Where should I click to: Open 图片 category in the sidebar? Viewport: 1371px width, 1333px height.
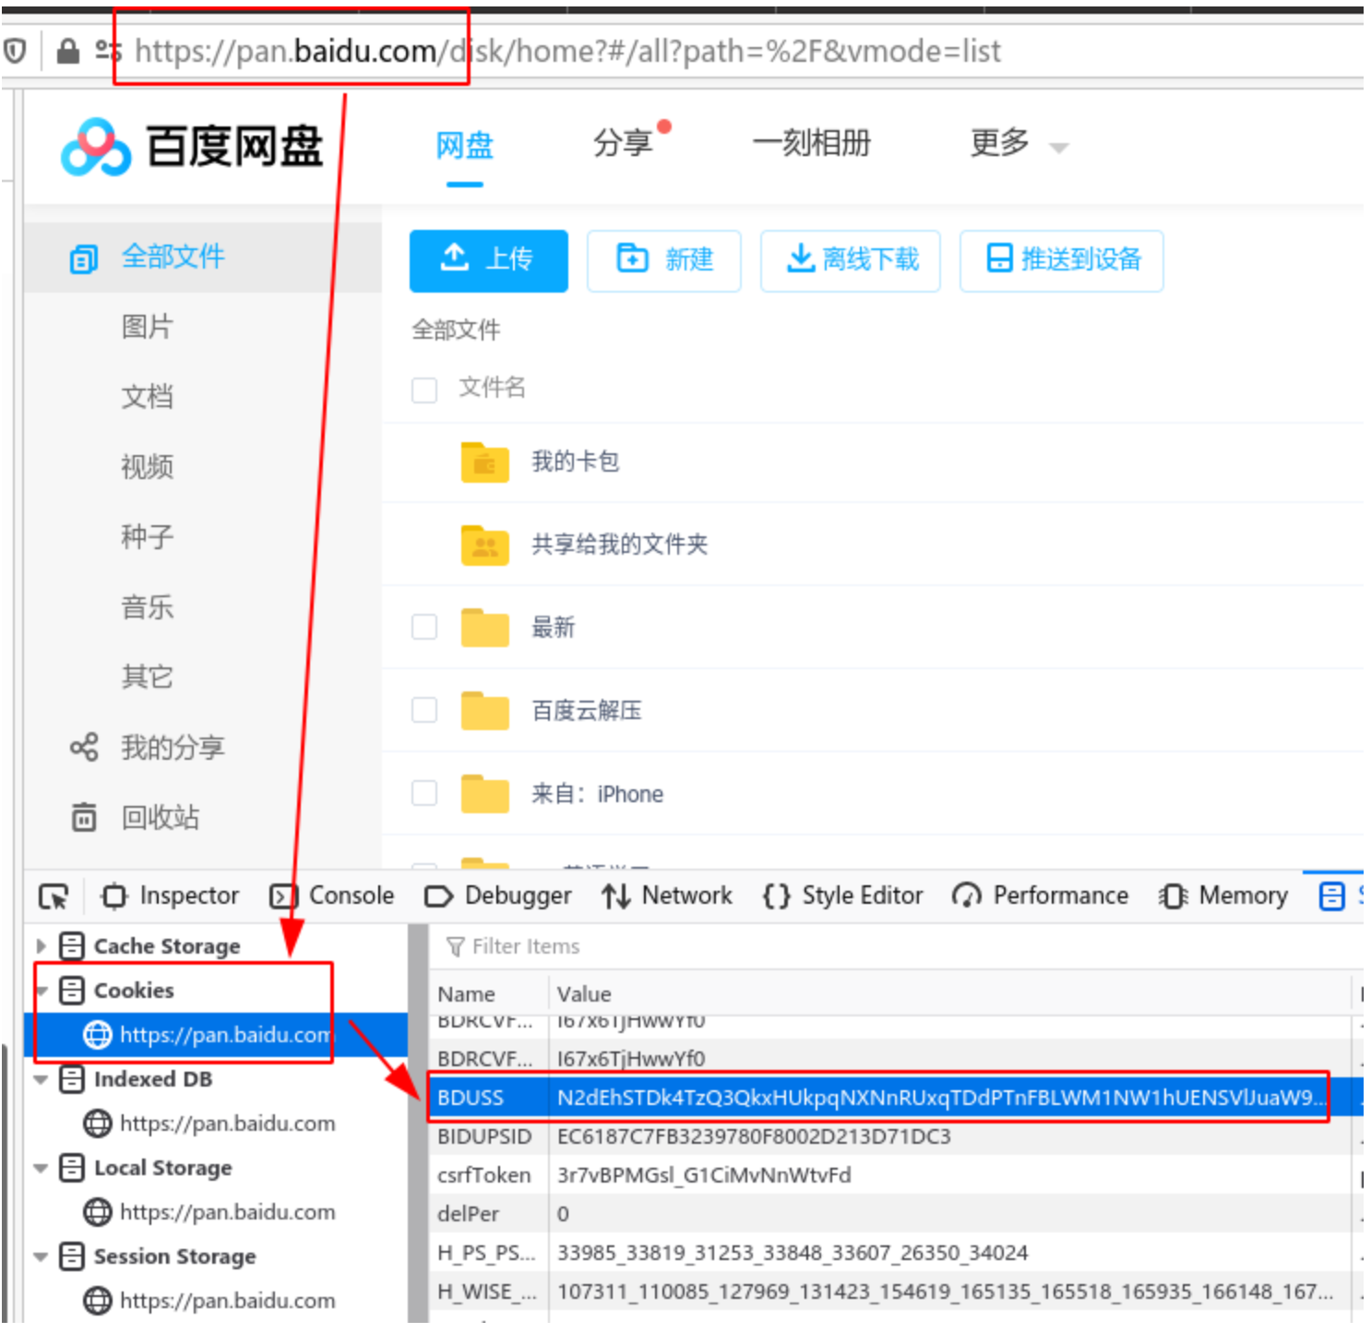(148, 327)
